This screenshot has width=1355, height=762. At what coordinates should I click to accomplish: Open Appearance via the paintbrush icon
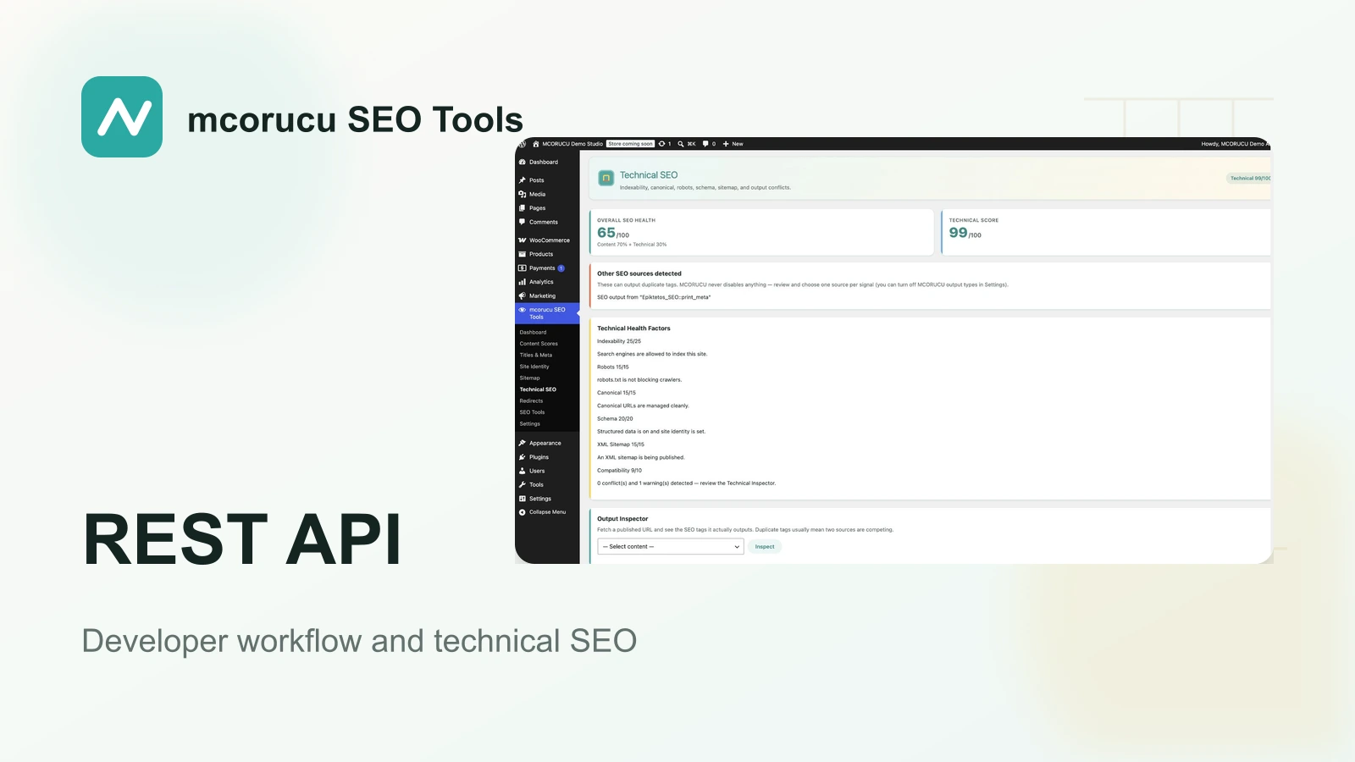pos(523,443)
